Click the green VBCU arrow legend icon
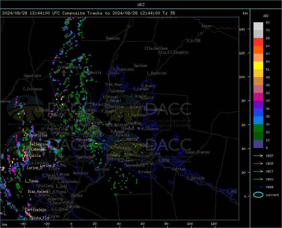Screen dimensions: 282x228 click(258, 179)
